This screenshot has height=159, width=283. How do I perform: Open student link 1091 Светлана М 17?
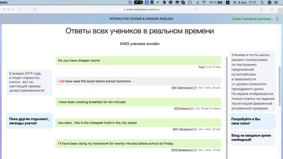[184, 87]
